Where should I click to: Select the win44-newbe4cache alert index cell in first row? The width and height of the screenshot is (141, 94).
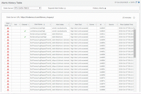(61, 28)
